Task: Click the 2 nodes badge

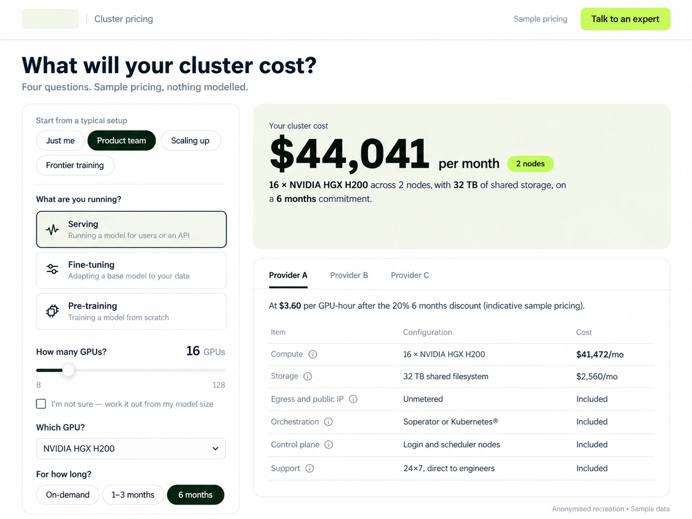Action: pyautogui.click(x=530, y=164)
